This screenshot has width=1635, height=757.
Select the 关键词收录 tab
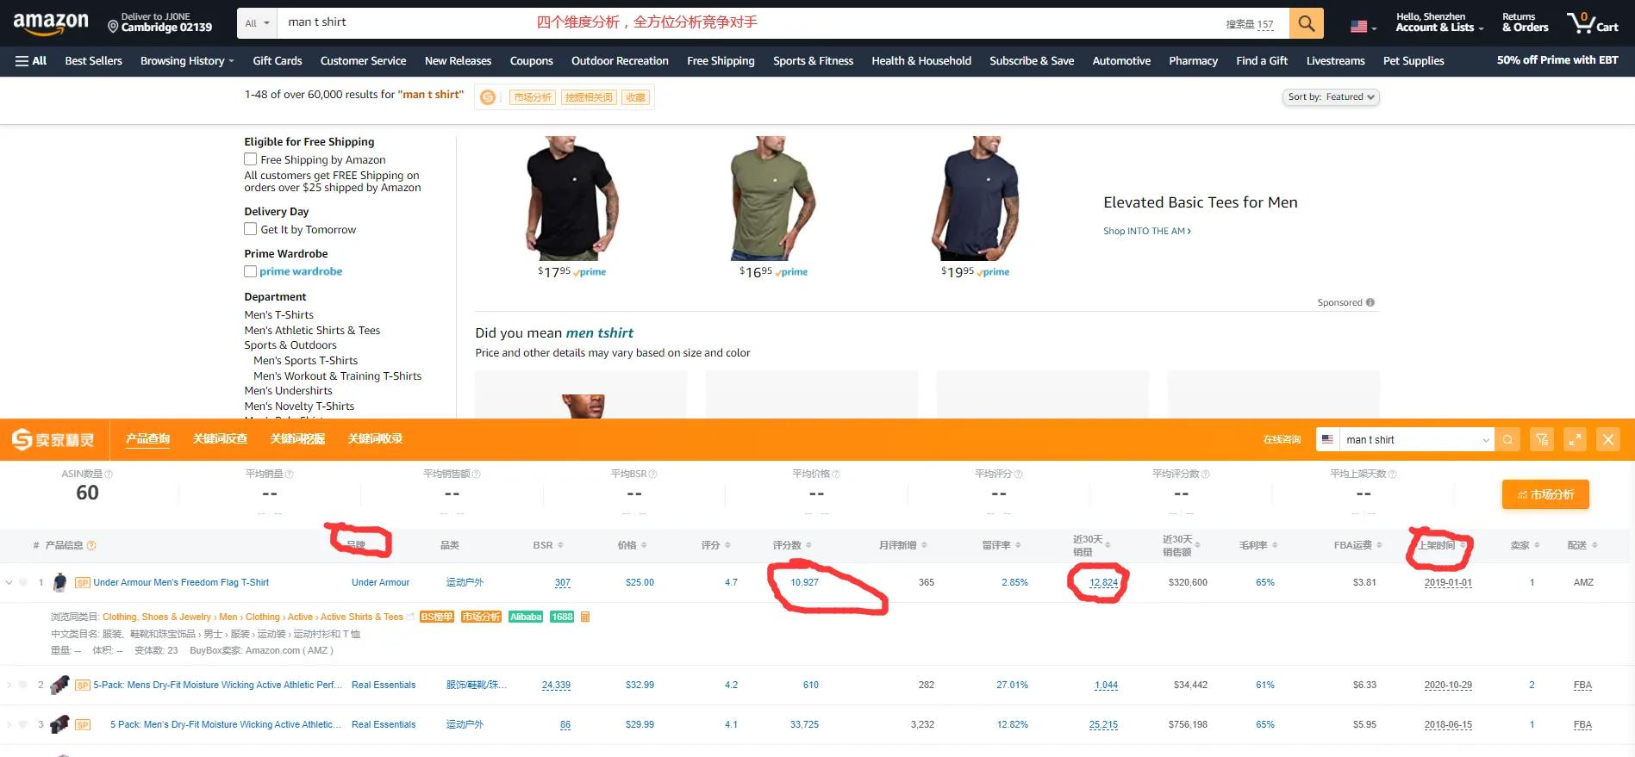[375, 439]
